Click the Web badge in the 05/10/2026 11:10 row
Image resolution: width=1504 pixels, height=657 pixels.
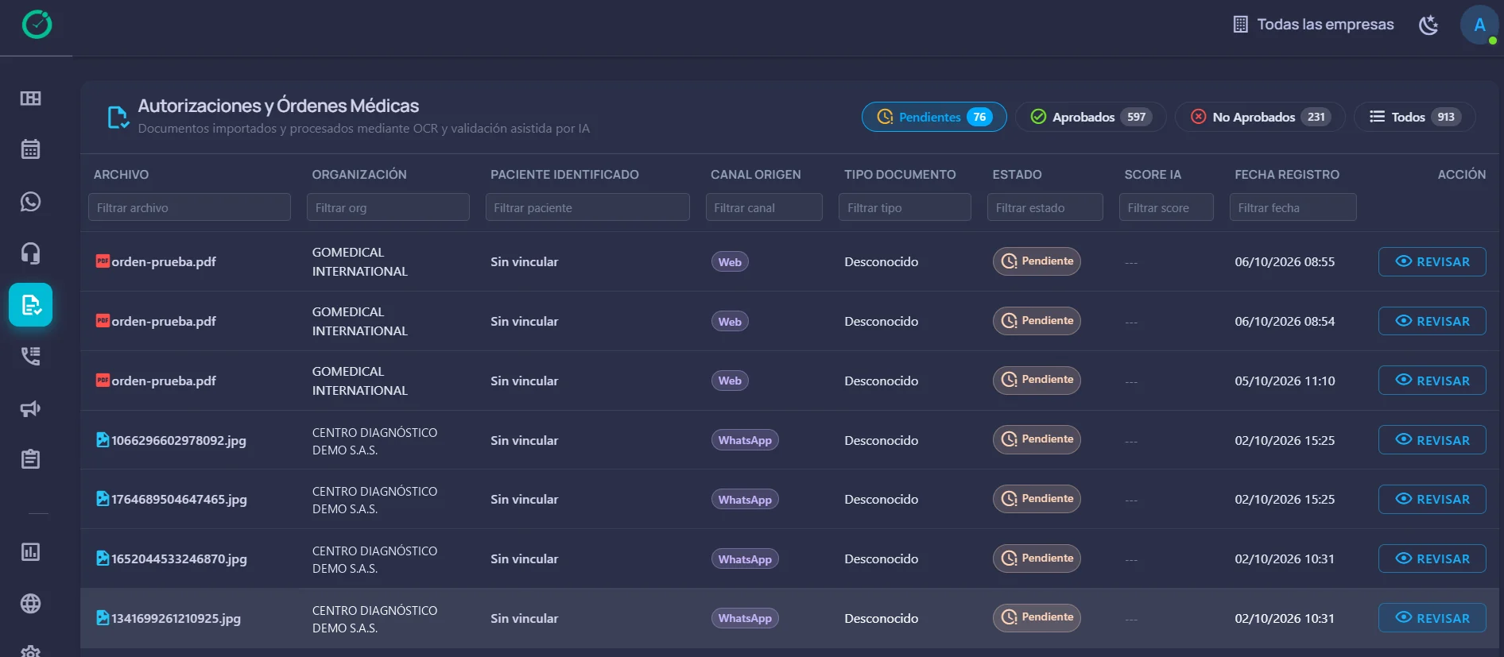[730, 381]
